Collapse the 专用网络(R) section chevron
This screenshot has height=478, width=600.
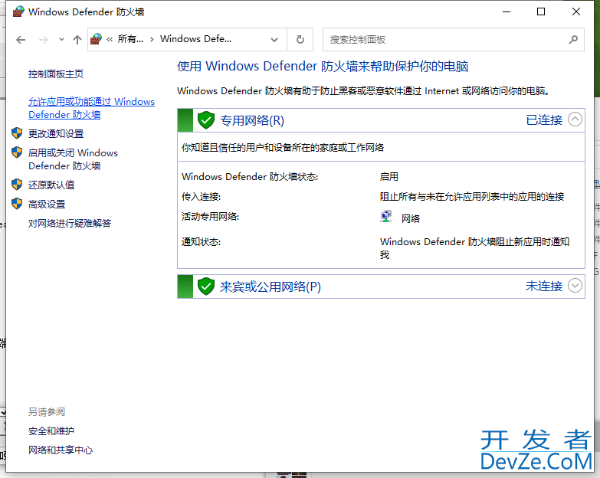575,120
